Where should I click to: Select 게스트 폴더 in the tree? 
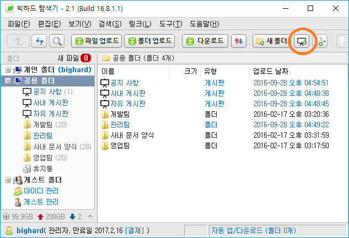43,180
